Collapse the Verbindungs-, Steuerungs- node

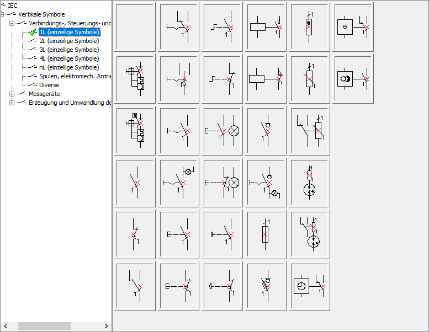point(12,23)
